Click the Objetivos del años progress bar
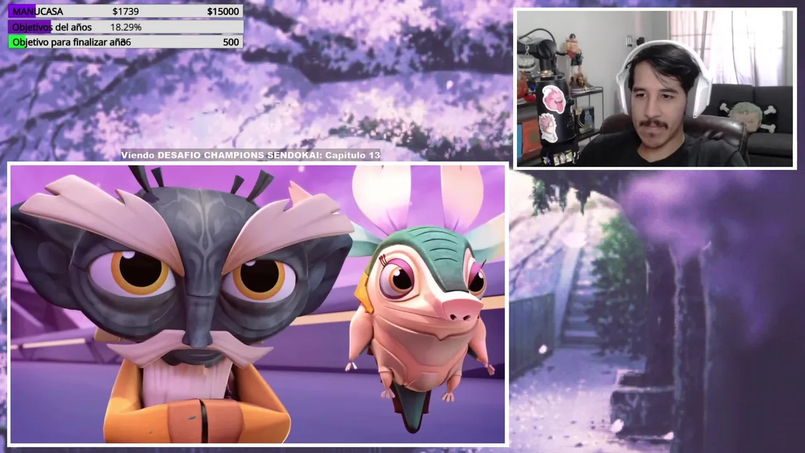 (x=126, y=27)
